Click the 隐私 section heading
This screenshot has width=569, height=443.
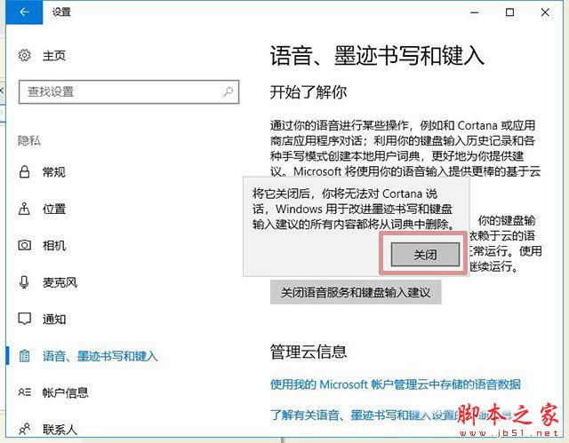click(29, 140)
